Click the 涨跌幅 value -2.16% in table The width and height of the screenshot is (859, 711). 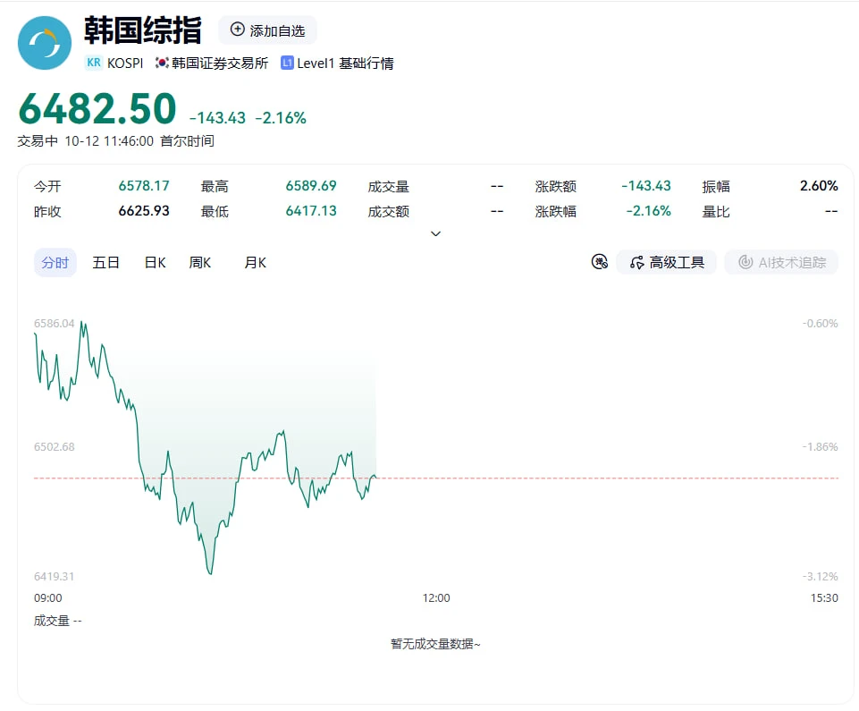649,211
